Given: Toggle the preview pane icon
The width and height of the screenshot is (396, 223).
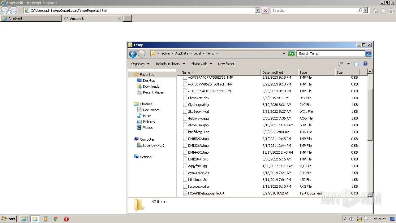Looking at the screenshot, I should [x=357, y=64].
